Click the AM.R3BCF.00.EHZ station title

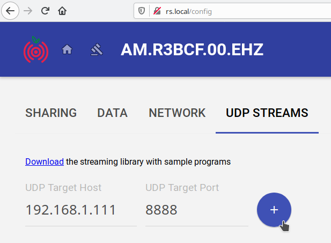pos(192,49)
